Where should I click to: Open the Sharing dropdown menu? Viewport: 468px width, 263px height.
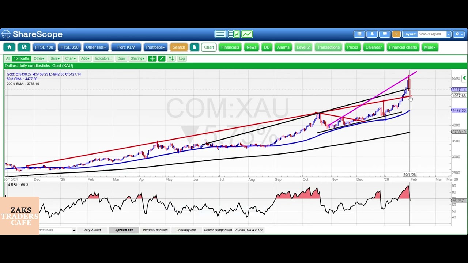(137, 58)
